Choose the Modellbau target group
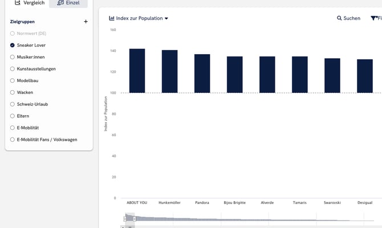 [13, 80]
